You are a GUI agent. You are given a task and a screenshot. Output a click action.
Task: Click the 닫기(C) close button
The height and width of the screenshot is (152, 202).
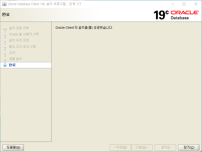pos(189,147)
